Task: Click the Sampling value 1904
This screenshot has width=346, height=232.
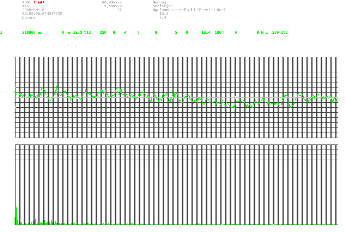Action: (219, 33)
